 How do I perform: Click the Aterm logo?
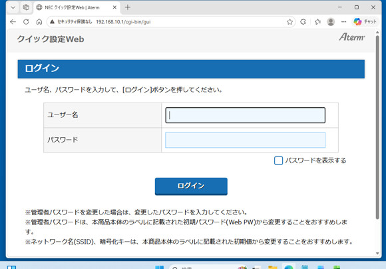pos(352,37)
